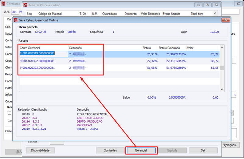Toggle the checkbox in the Contratos window
This screenshot has height=159, width=244.
[9, 113]
